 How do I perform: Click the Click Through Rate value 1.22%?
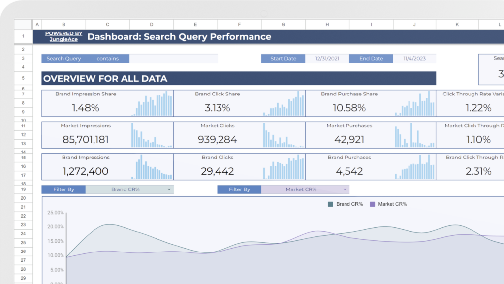[478, 108]
